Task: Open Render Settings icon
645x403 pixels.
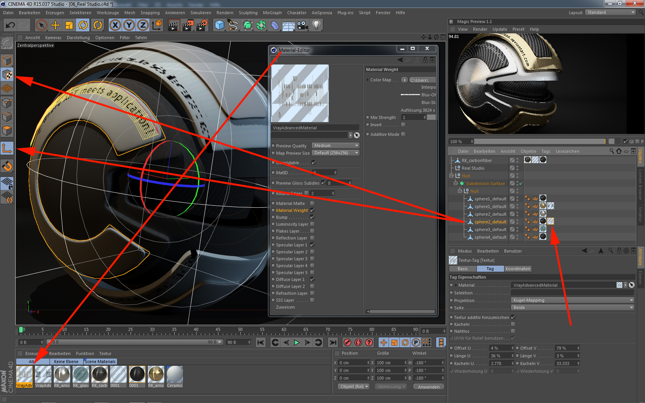Action: coord(202,25)
